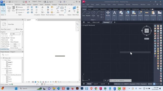
Task: Open the Floor Plan: Level 1 instance dropdown
Action: (x=14, y=29)
